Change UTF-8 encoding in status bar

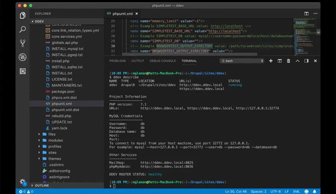275,192
